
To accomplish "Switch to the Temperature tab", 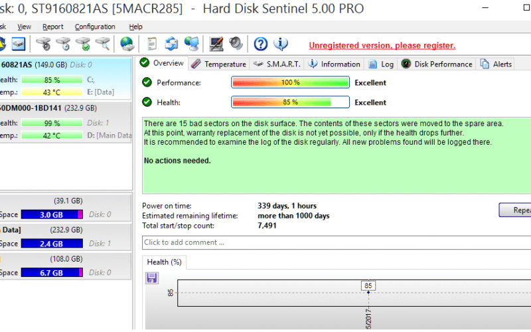I will pyautogui.click(x=219, y=64).
